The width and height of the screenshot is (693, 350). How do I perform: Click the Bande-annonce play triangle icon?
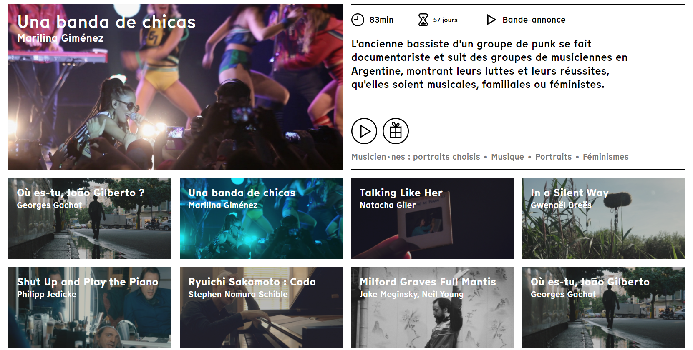point(491,20)
